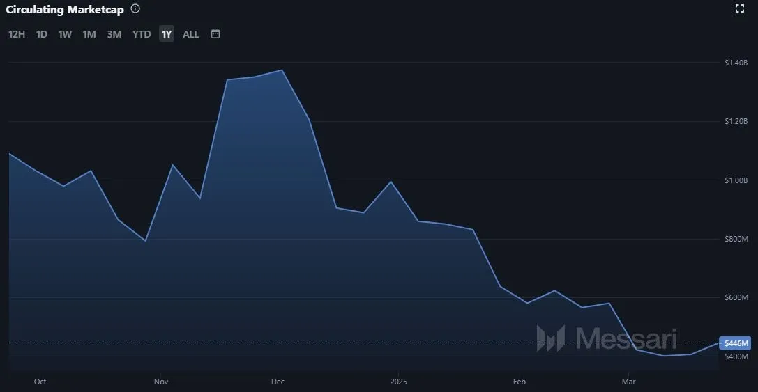758x392 pixels.
Task: Click the $1.40B y-axis label
Action: [736, 63]
